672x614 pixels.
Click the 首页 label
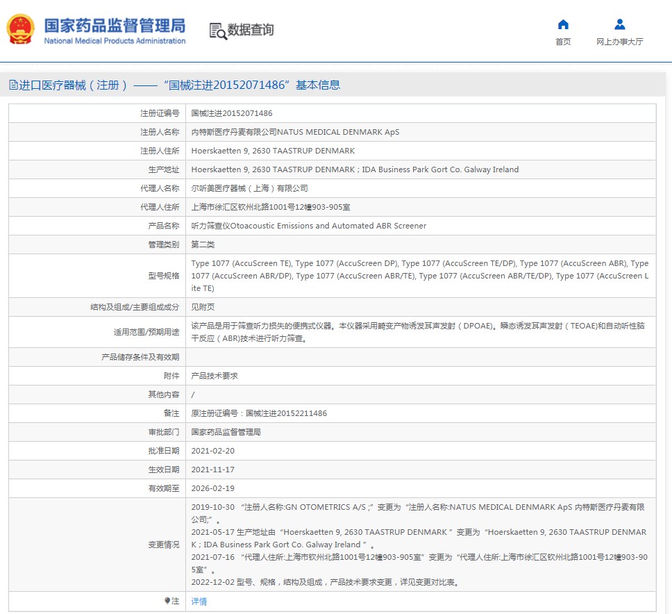[563, 42]
